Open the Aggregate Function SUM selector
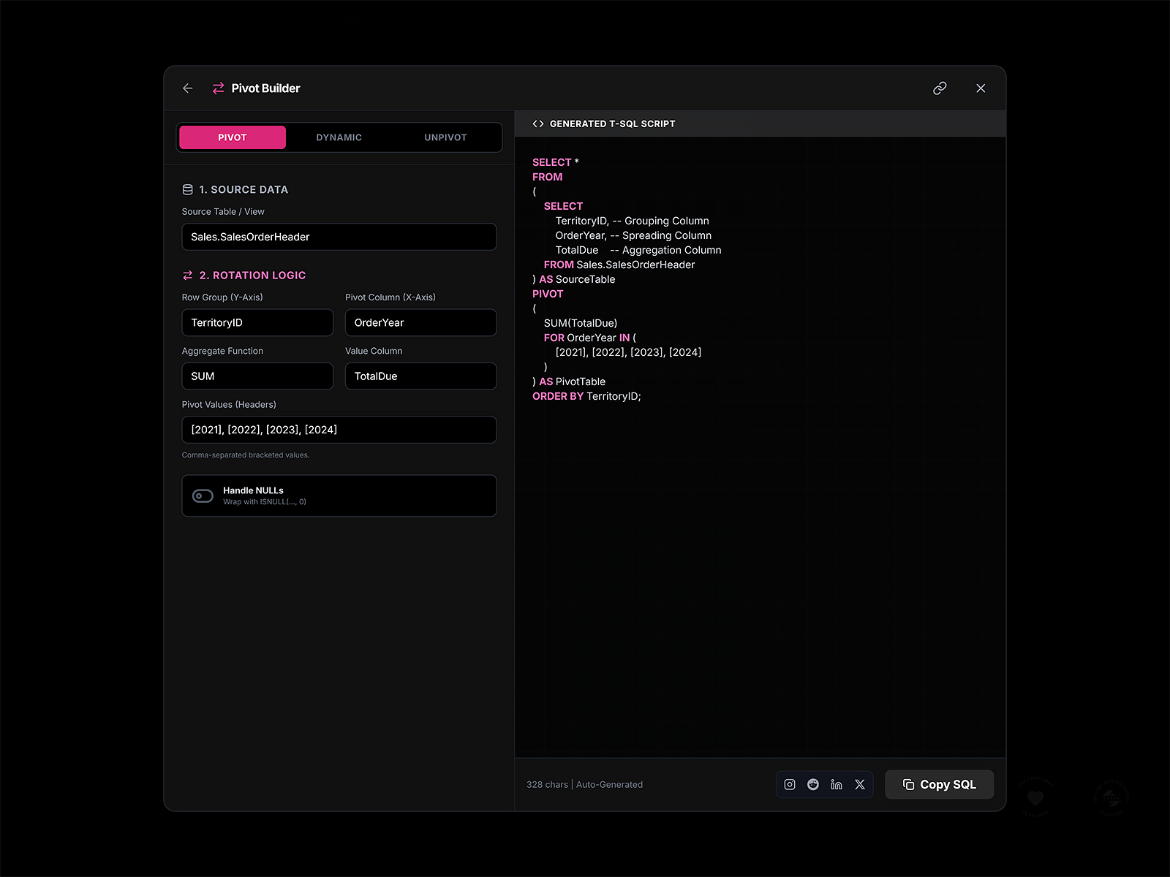 [x=257, y=376]
